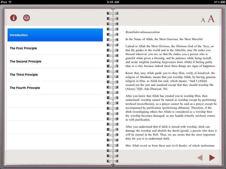This screenshot has width=226, height=169.
Task: Go to next page arrow
Action: coord(212,158)
